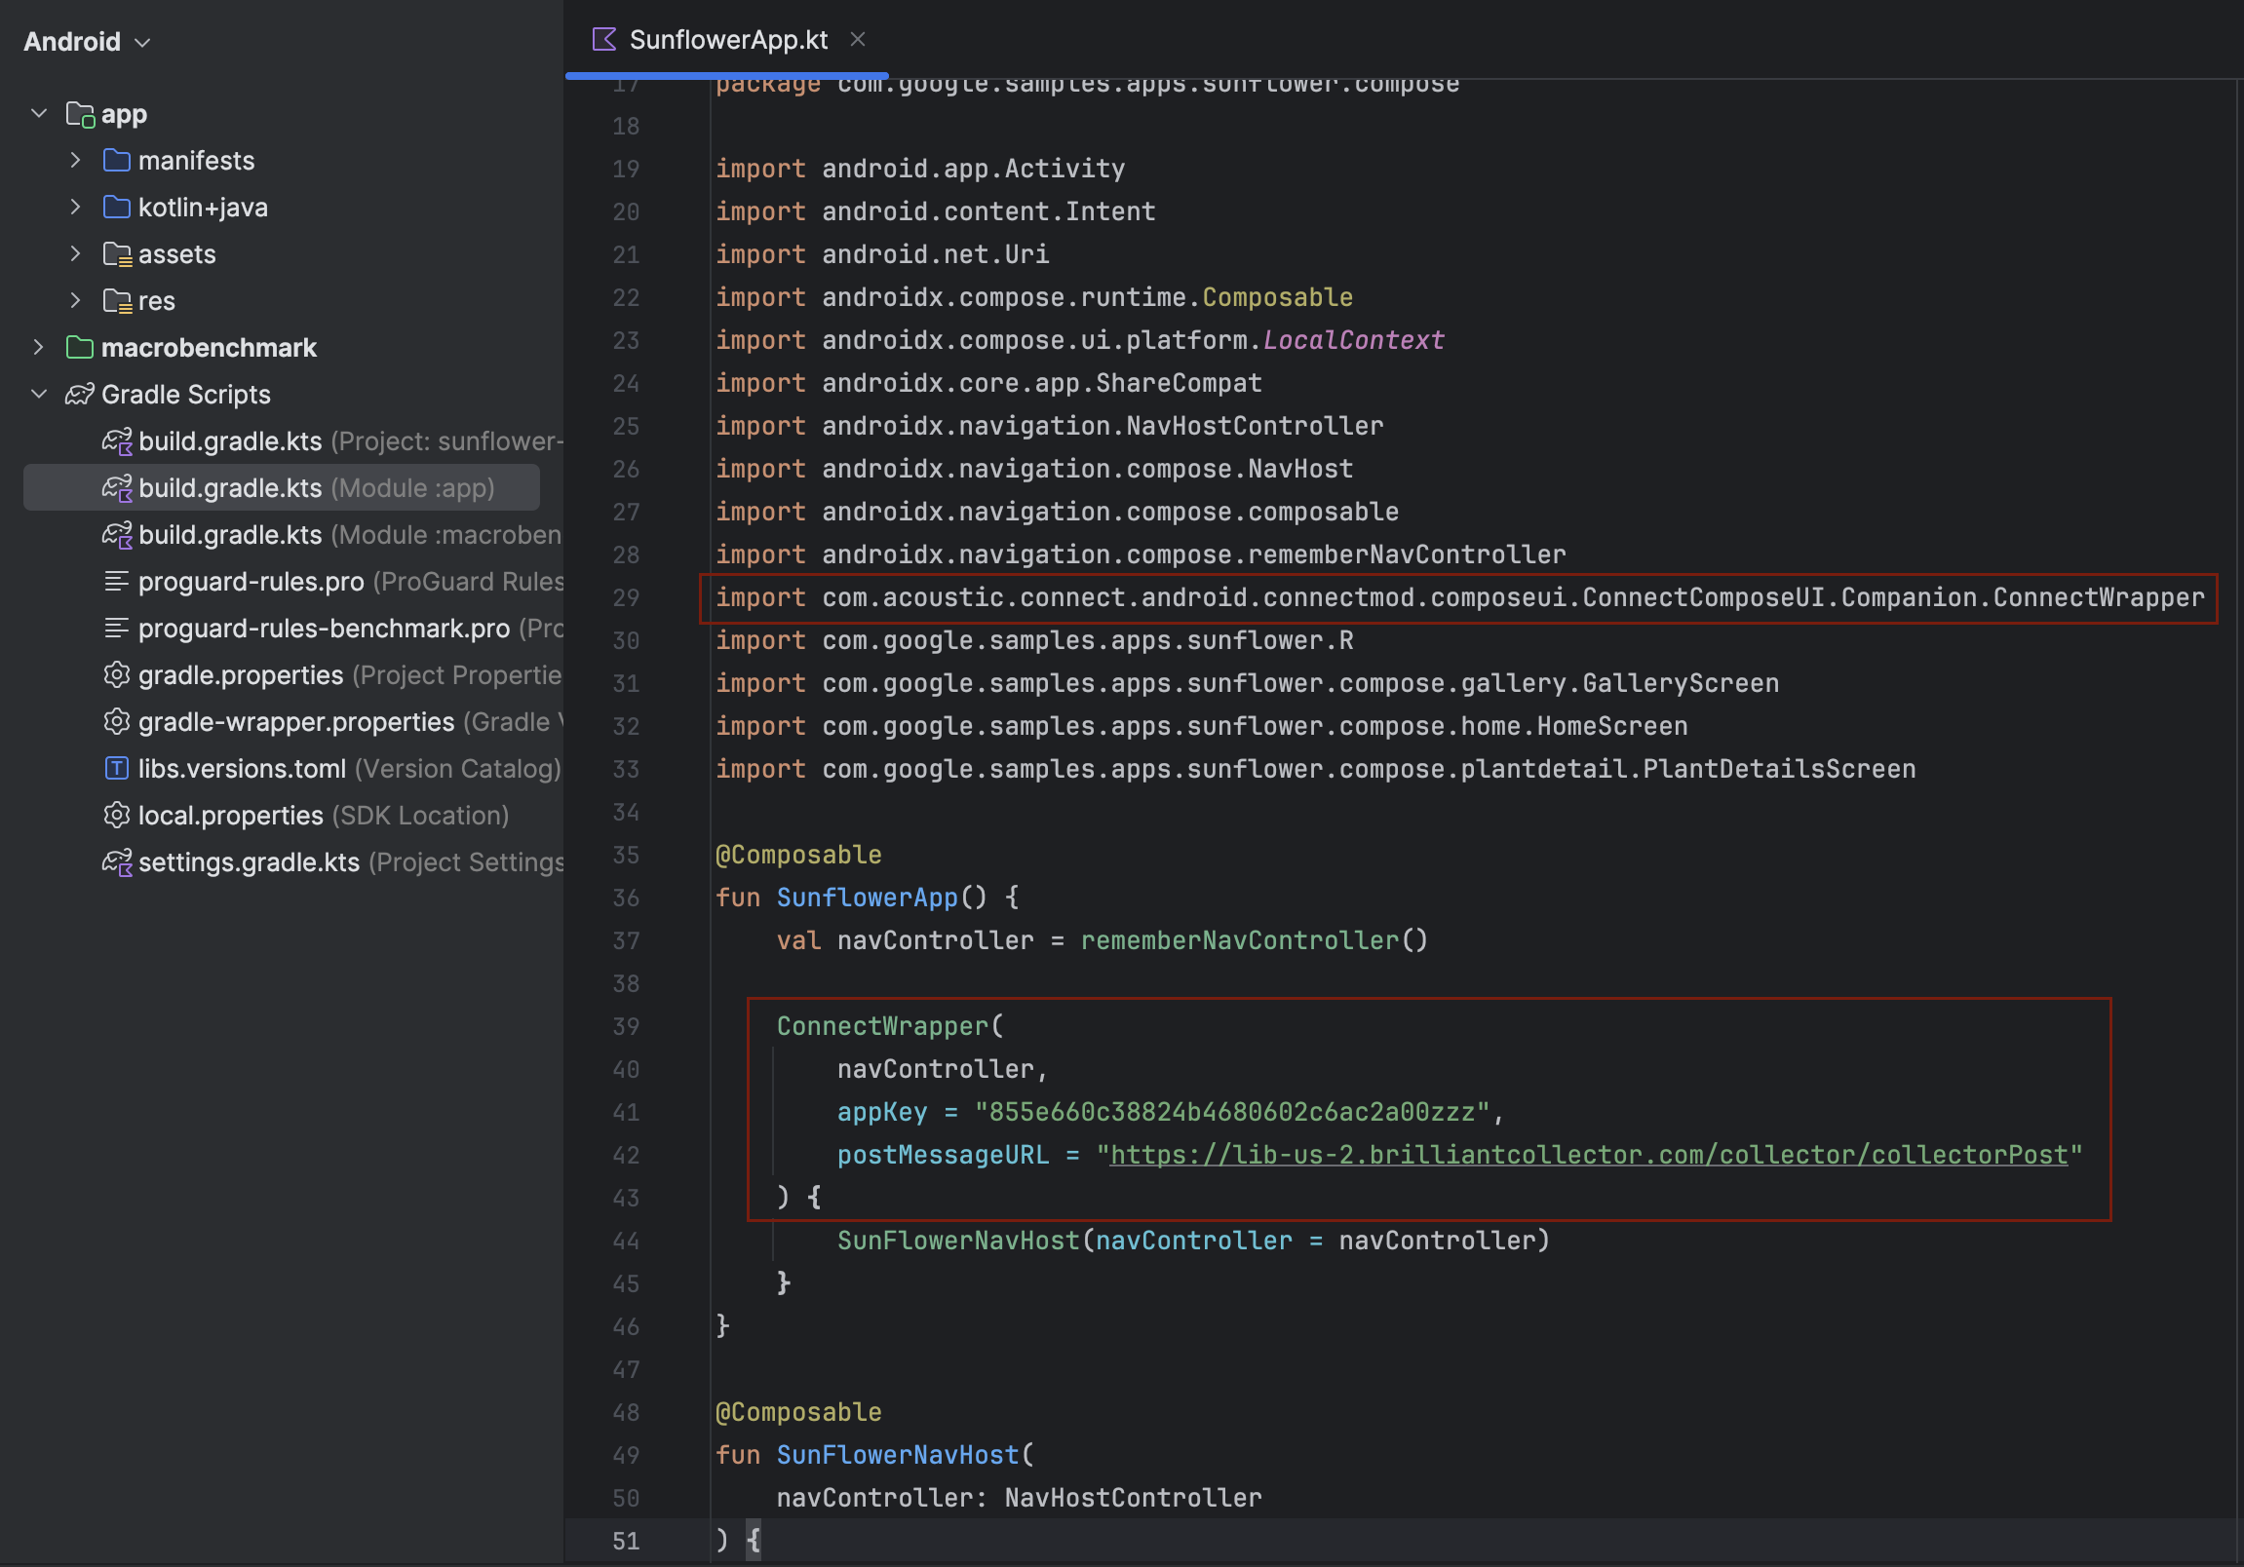Viewport: 2244px width, 1567px height.
Task: Click the proguard-rules-benchmark.pro file icon
Action: (x=116, y=629)
